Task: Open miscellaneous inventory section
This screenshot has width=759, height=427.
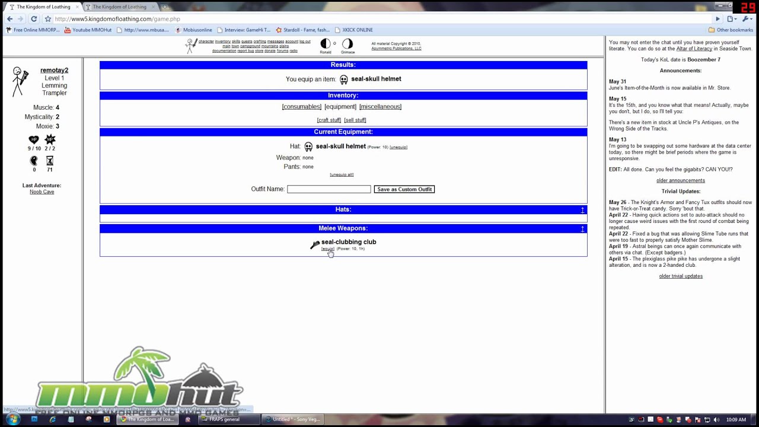Action: pyautogui.click(x=380, y=107)
